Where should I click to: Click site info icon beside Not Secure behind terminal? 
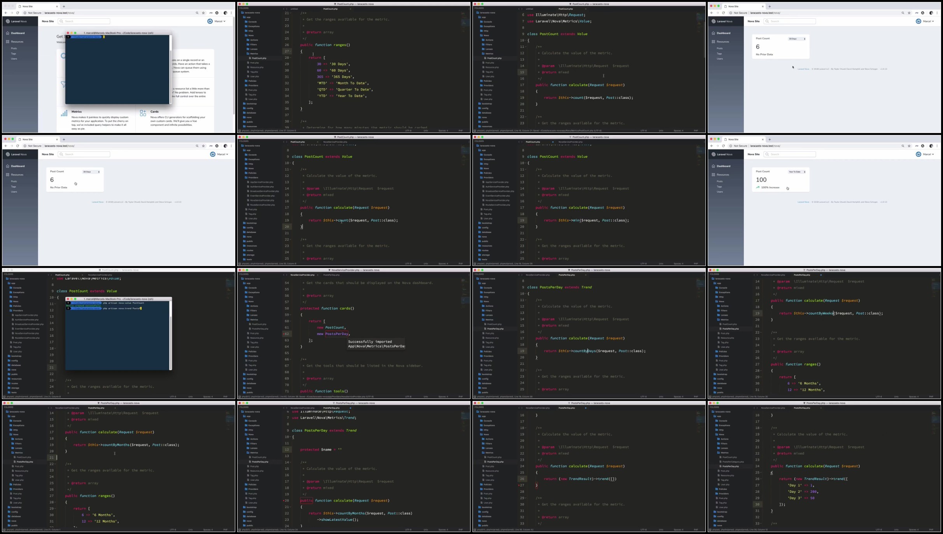[x=25, y=13]
